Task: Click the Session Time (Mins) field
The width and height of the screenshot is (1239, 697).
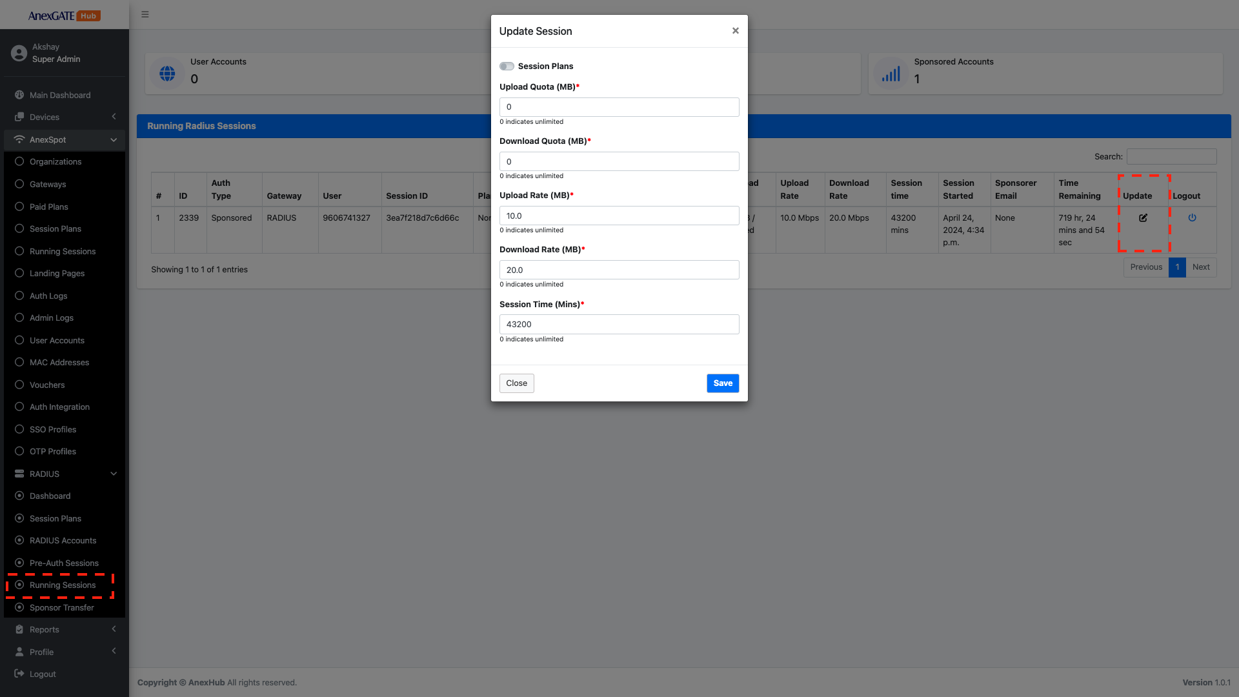Action: click(x=619, y=324)
